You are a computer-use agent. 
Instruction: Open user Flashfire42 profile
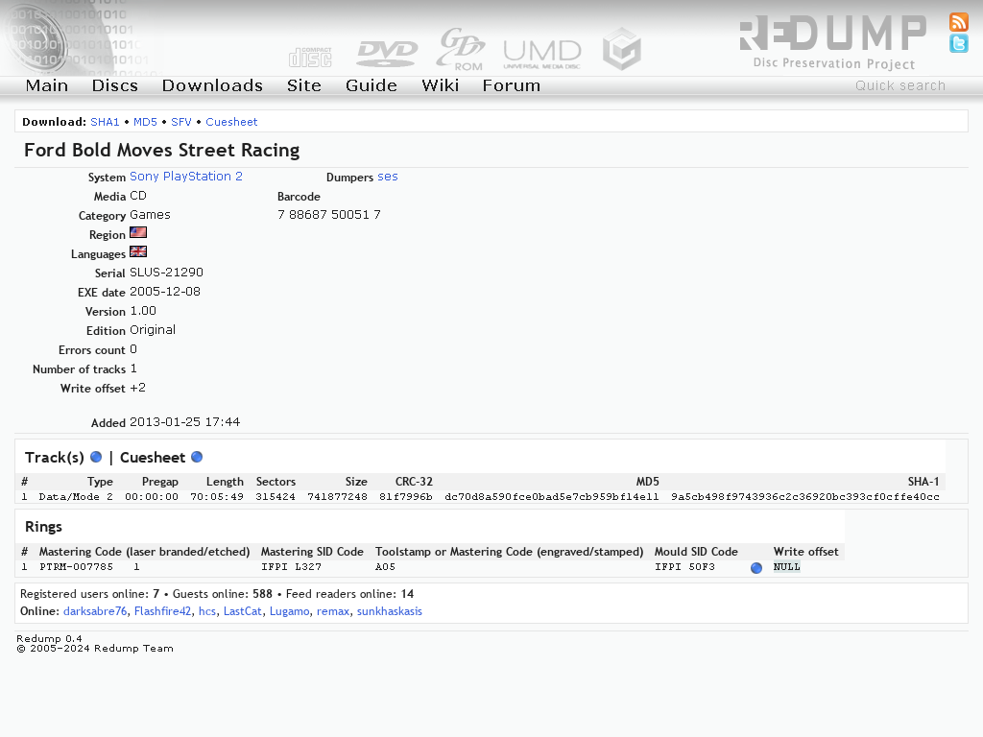click(x=162, y=611)
